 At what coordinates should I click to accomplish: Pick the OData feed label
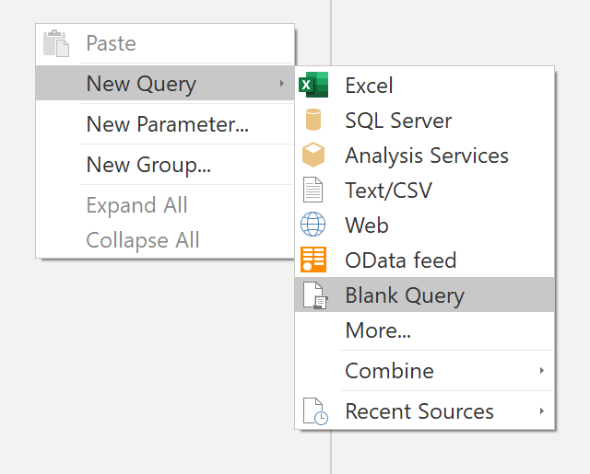point(400,260)
